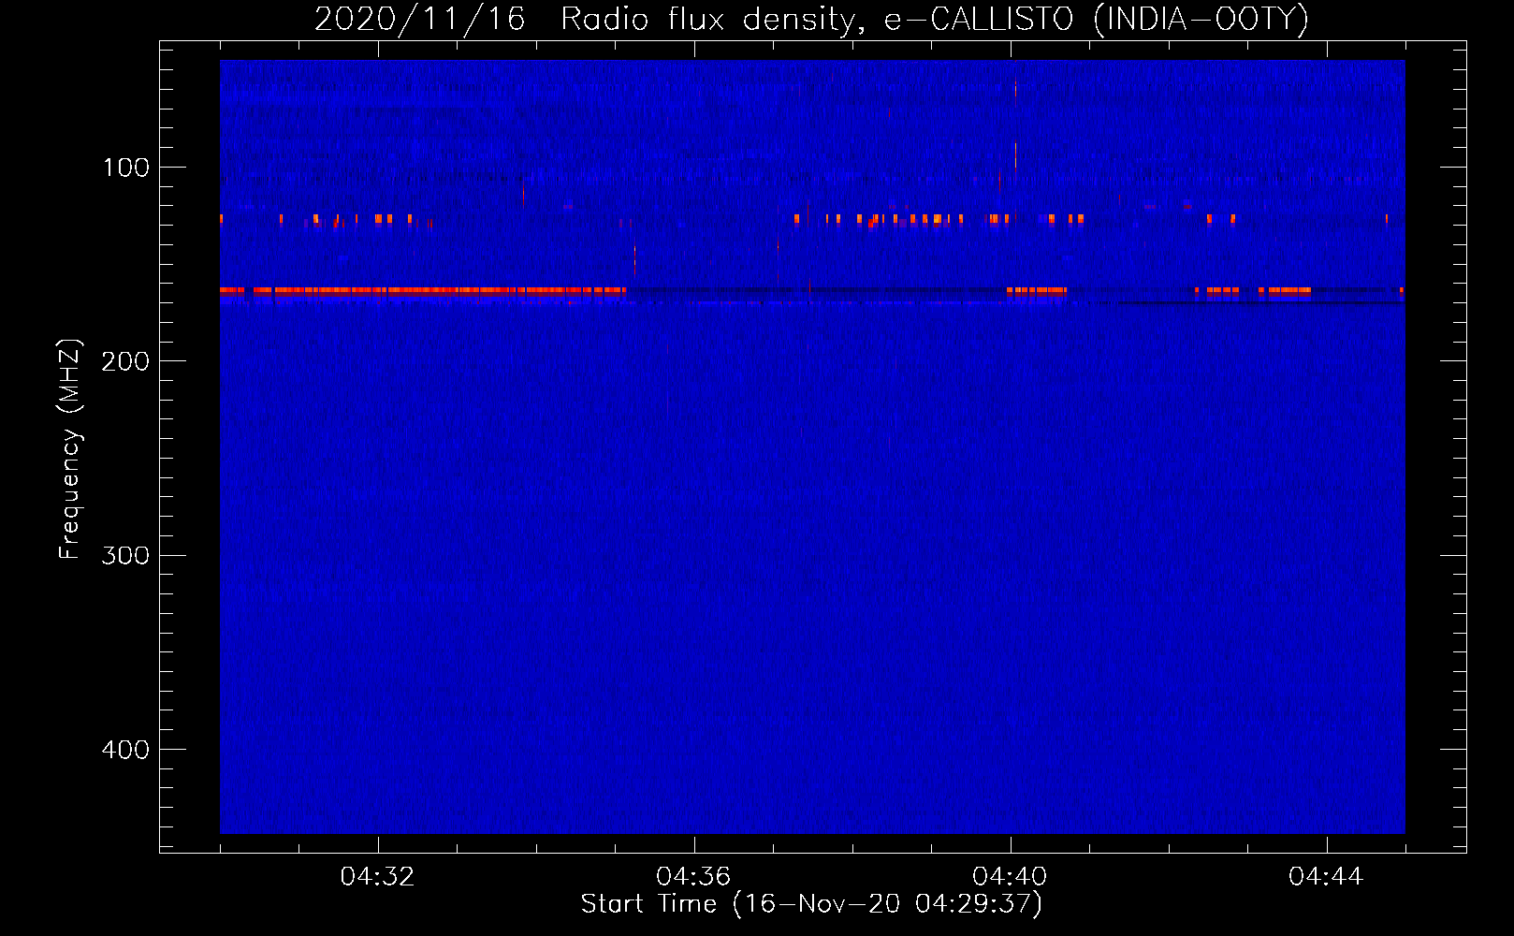Click the 04:44 time tick label
The image size is (1514, 936).
1326,877
